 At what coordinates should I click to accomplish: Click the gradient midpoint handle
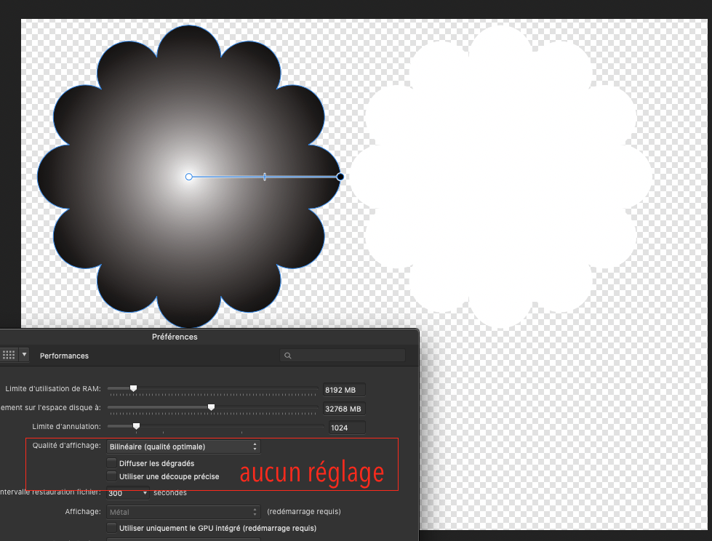pos(265,177)
